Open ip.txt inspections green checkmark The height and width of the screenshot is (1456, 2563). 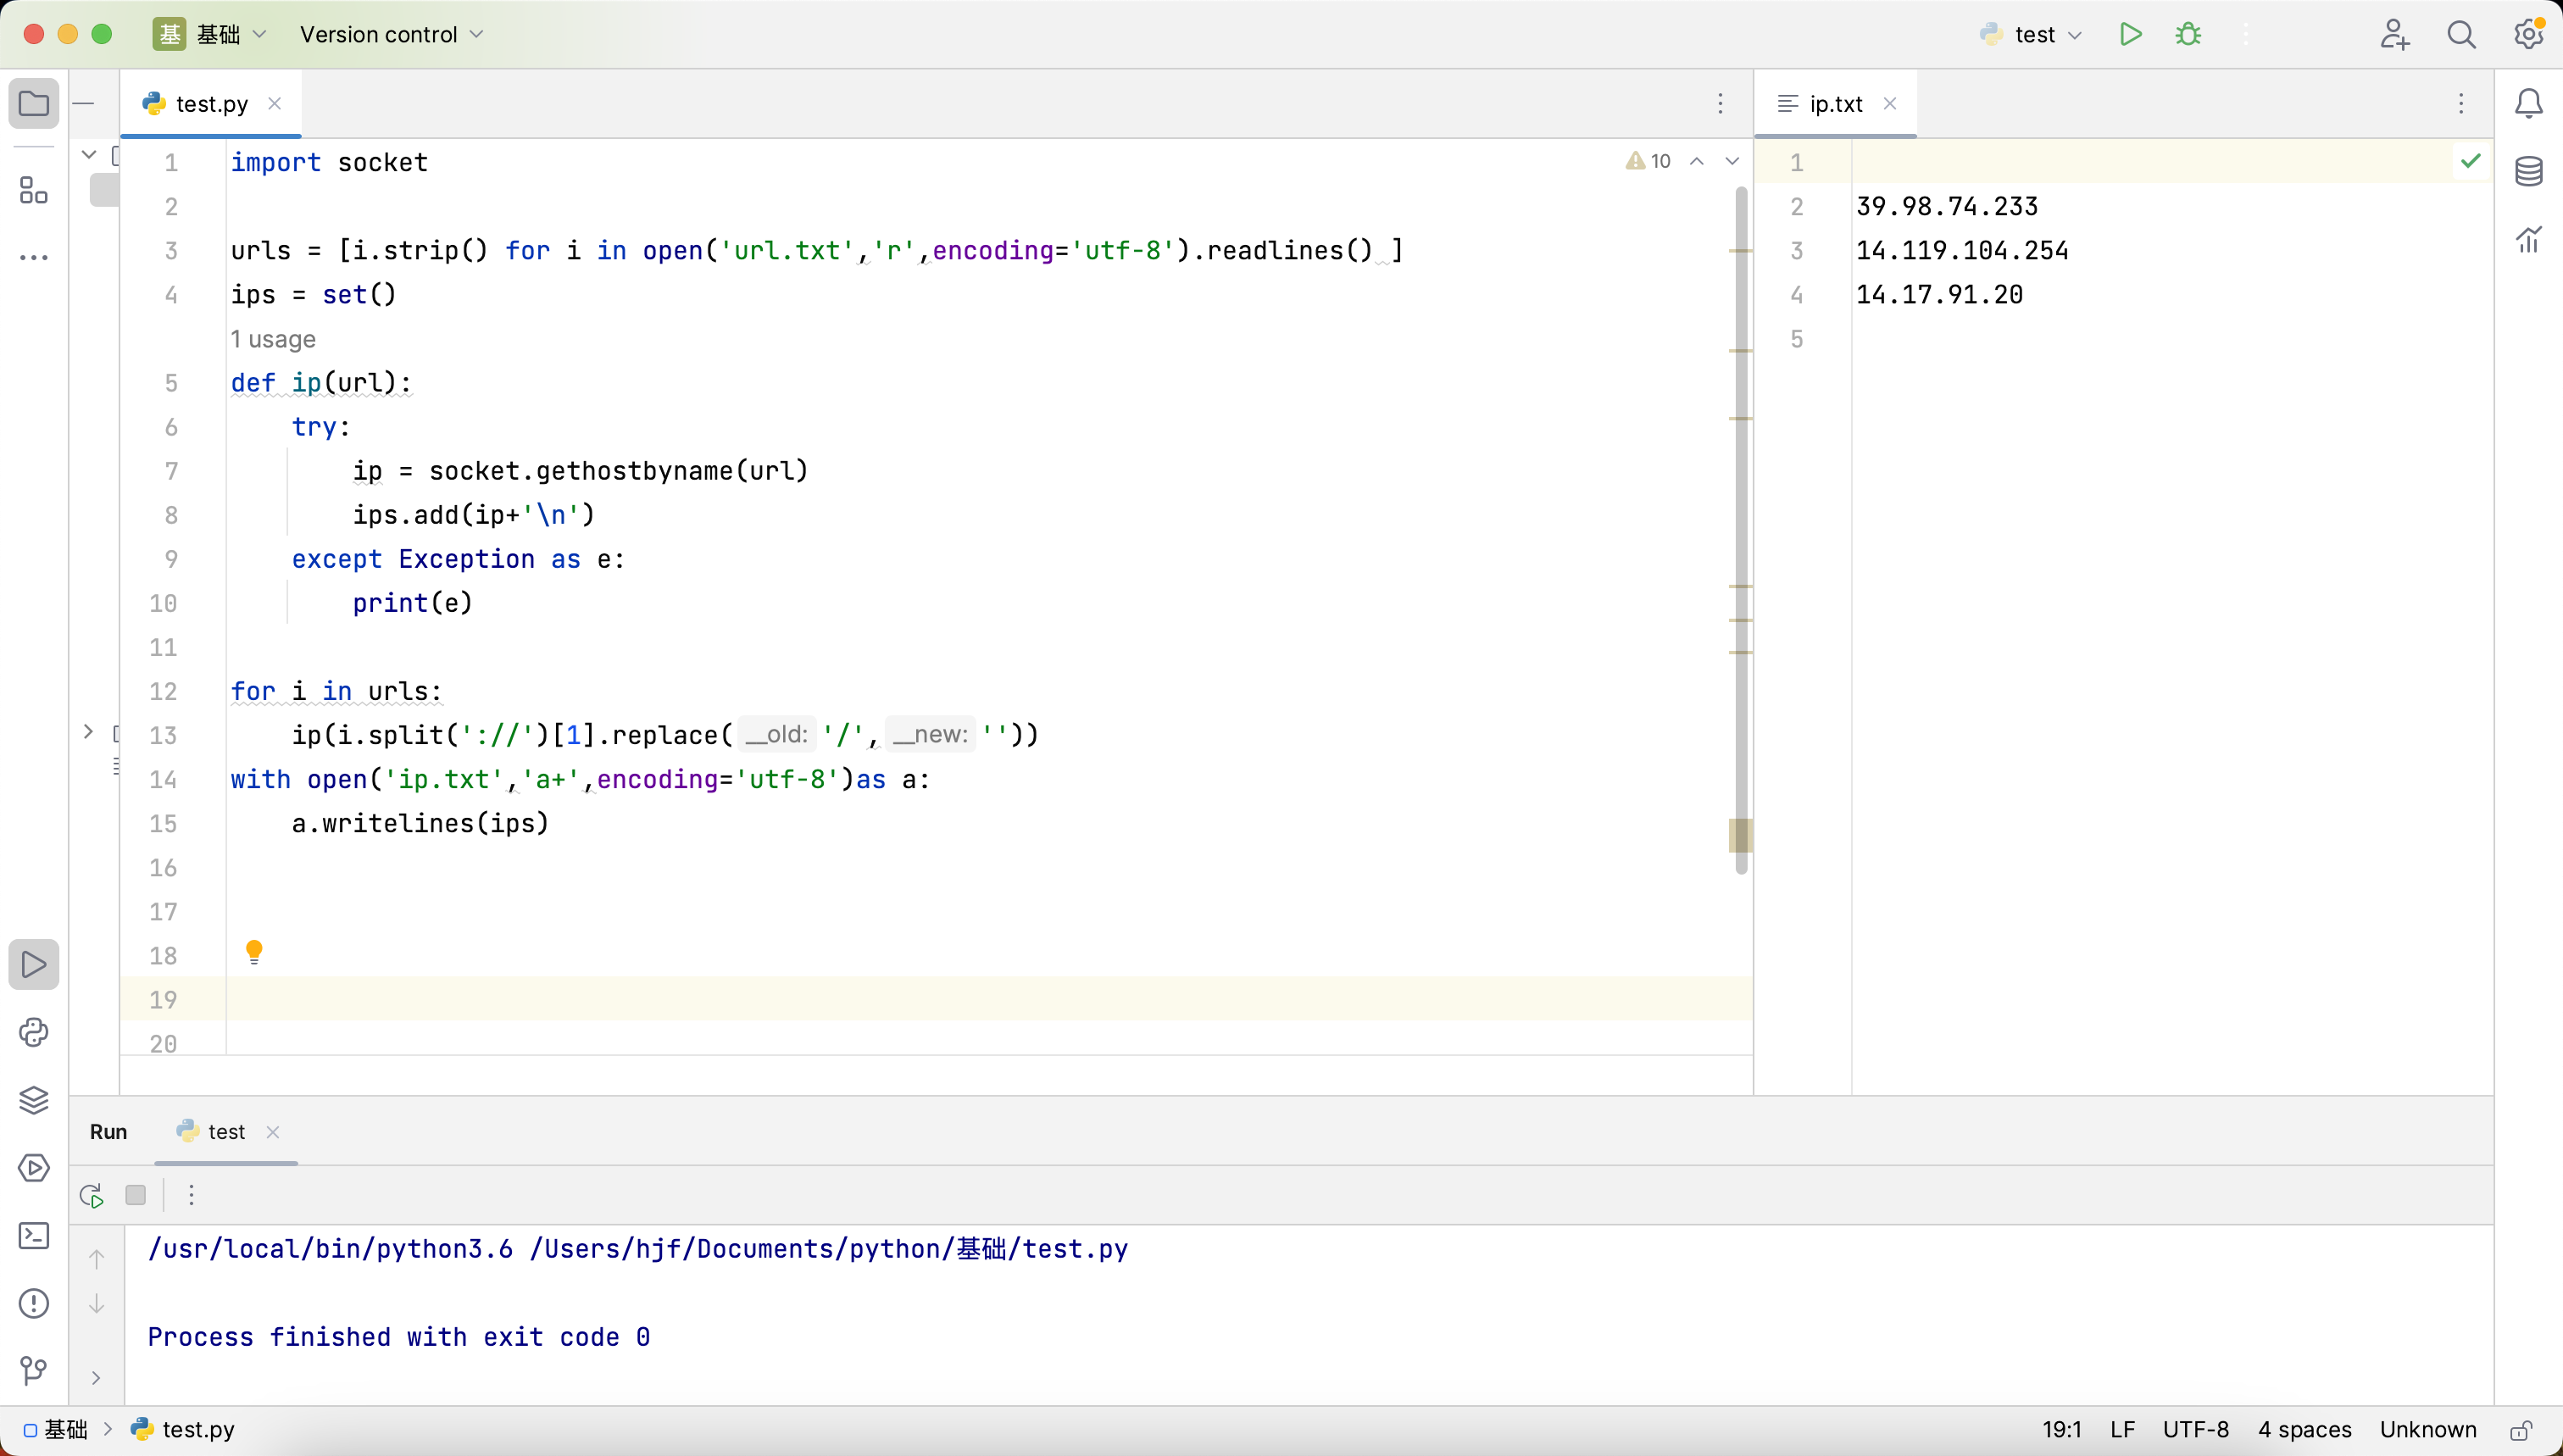(2471, 161)
